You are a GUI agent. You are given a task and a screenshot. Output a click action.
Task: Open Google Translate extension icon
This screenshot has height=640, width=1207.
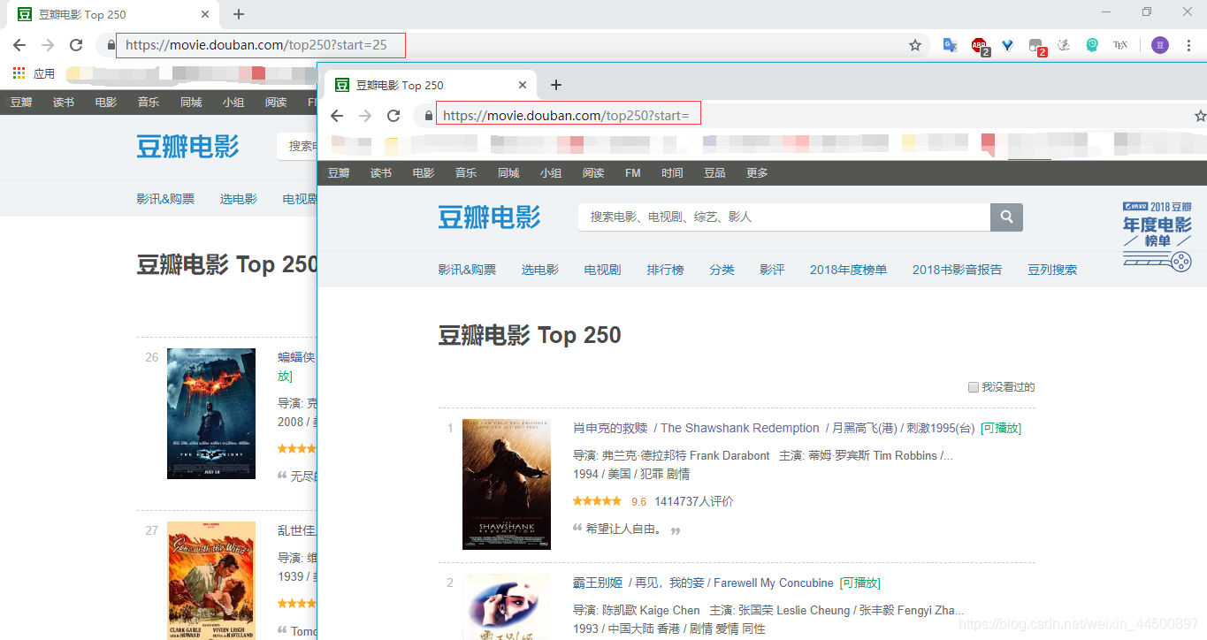pyautogui.click(x=951, y=45)
